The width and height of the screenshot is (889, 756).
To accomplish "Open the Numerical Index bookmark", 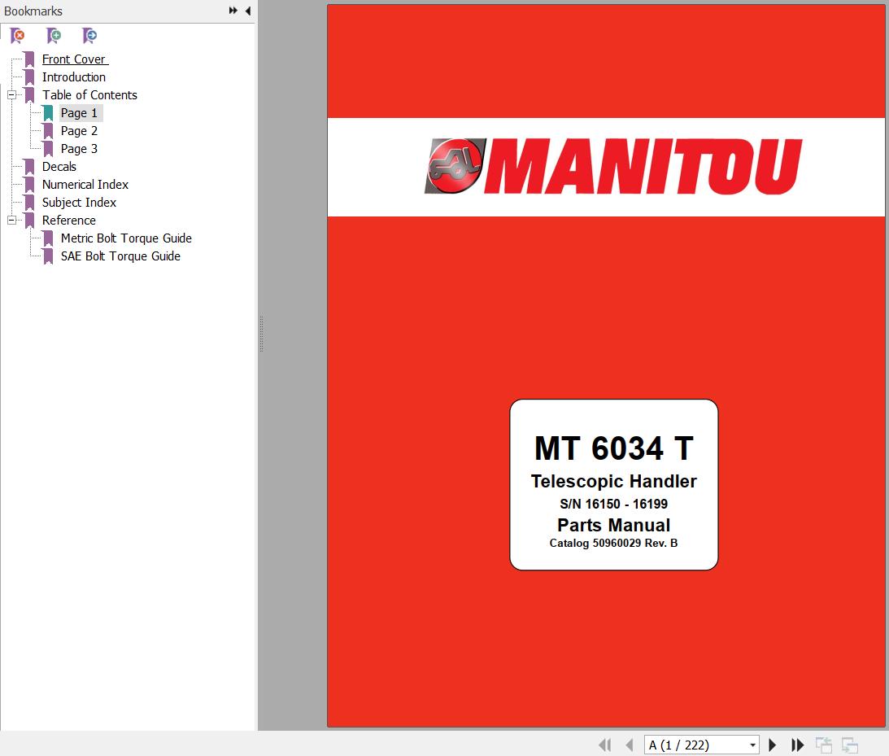I will click(x=85, y=185).
